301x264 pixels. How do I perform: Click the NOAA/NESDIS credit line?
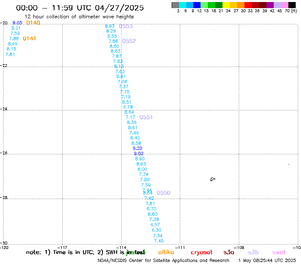[164, 261]
